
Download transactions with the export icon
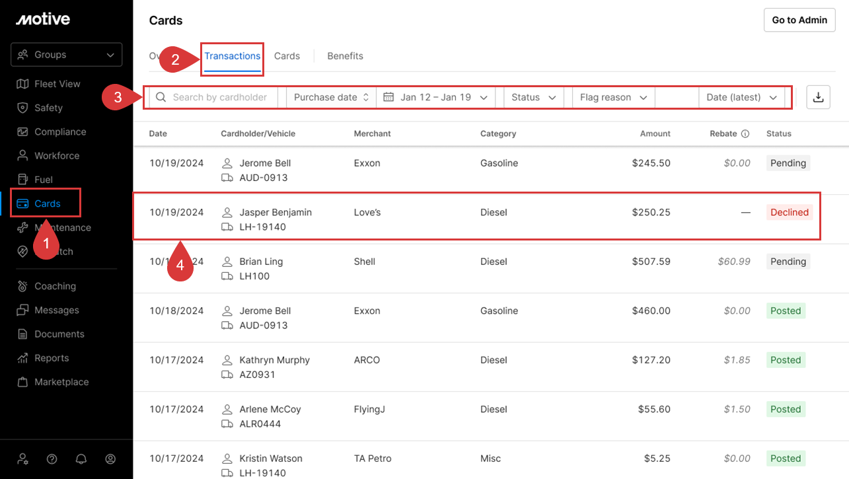818,97
